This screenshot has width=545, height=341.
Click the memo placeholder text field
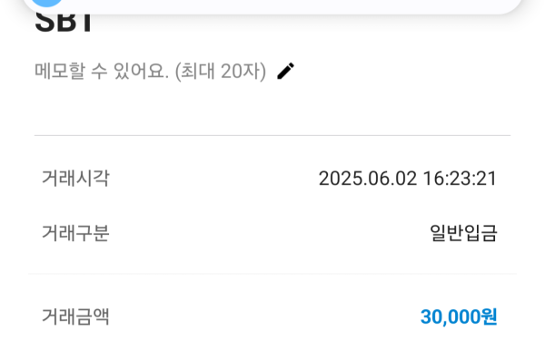pos(150,71)
